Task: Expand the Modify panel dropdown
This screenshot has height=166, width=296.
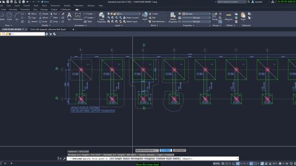Action: [x=46, y=25]
